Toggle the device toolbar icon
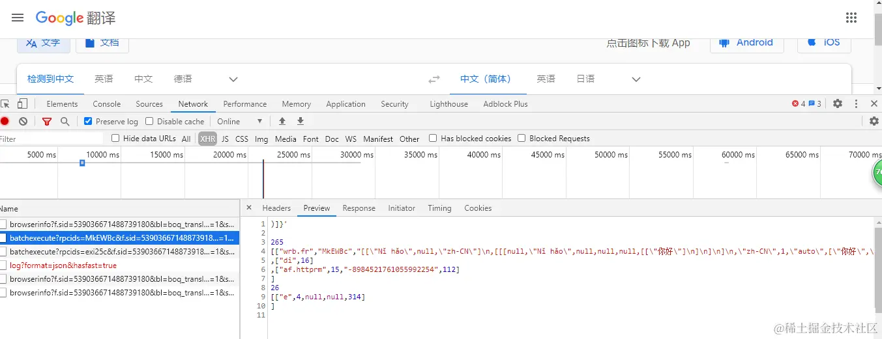 click(x=22, y=103)
